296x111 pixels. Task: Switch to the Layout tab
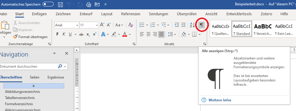tap(107, 14)
